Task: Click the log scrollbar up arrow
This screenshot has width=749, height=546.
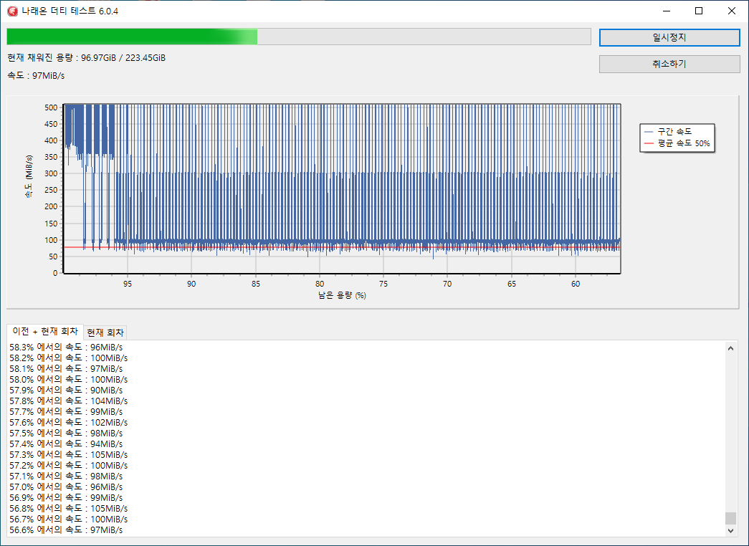Action: (x=730, y=348)
